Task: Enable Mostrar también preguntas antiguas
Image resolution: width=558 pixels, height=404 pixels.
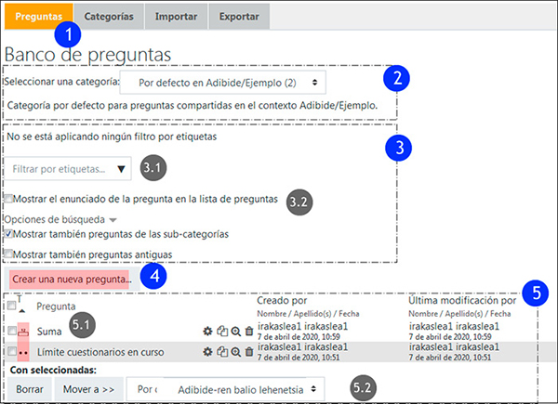Action: (x=9, y=253)
